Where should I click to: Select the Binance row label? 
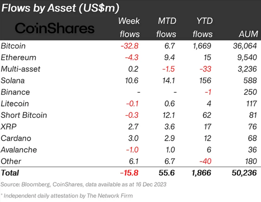pyautogui.click(x=16, y=92)
